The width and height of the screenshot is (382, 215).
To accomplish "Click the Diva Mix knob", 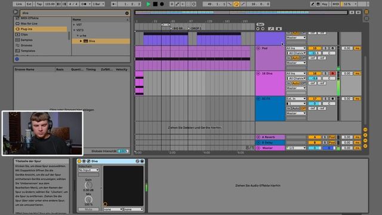I will [88, 199].
